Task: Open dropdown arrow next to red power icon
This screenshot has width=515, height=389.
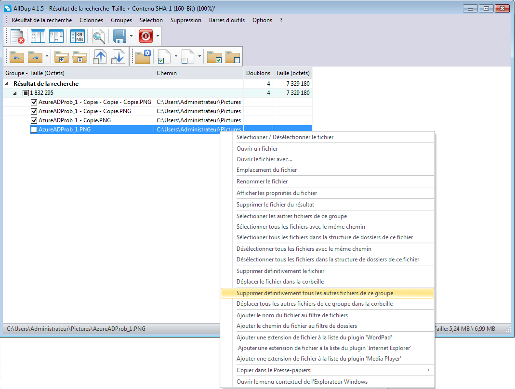Action: tap(158, 37)
